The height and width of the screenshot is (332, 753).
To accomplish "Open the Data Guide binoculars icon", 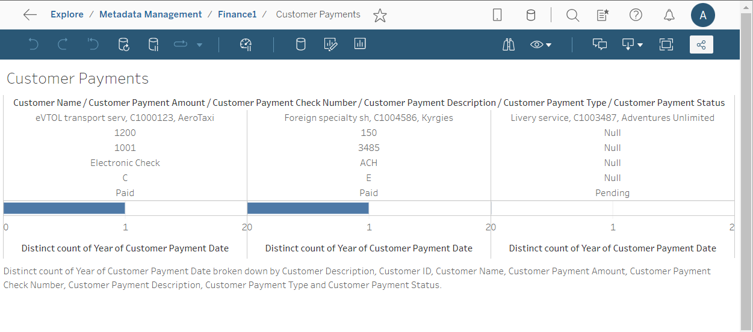I will (x=509, y=45).
